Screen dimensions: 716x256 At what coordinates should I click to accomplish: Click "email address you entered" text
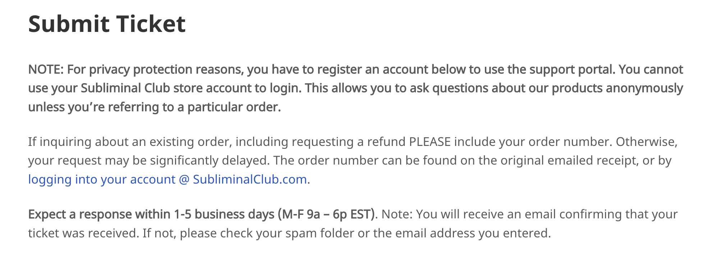472,233
